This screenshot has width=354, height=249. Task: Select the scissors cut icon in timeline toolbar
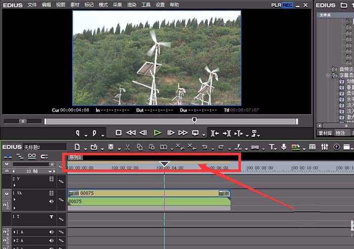[x=127, y=147]
